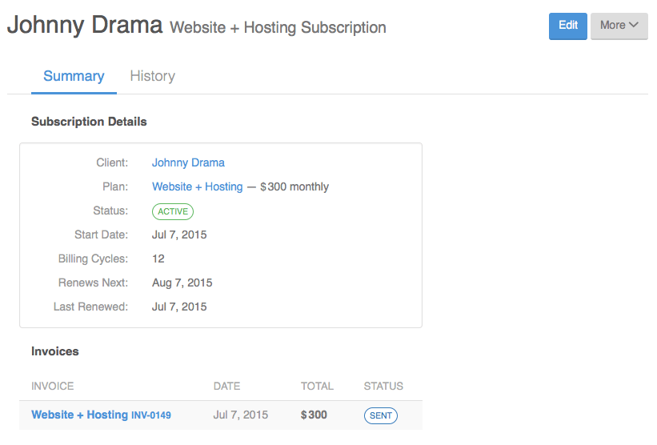This screenshot has width=657, height=445.
Task: Open the Johnny Drama client link
Action: [x=188, y=162]
